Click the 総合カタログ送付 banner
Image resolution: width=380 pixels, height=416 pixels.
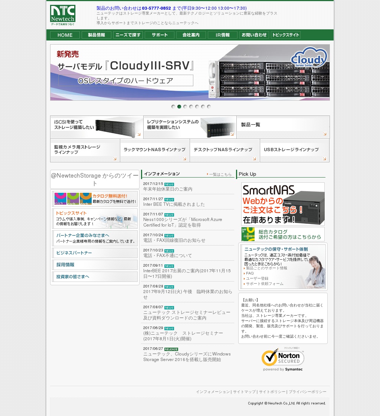point(283,234)
